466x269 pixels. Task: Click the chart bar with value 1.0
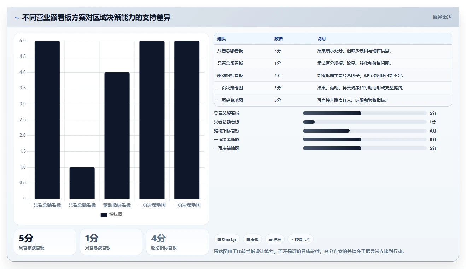(82, 183)
